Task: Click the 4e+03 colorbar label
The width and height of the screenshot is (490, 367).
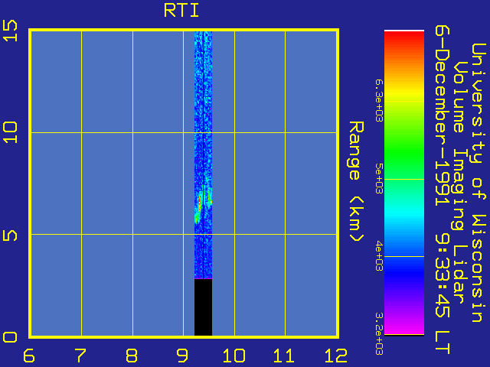Action: (x=378, y=256)
